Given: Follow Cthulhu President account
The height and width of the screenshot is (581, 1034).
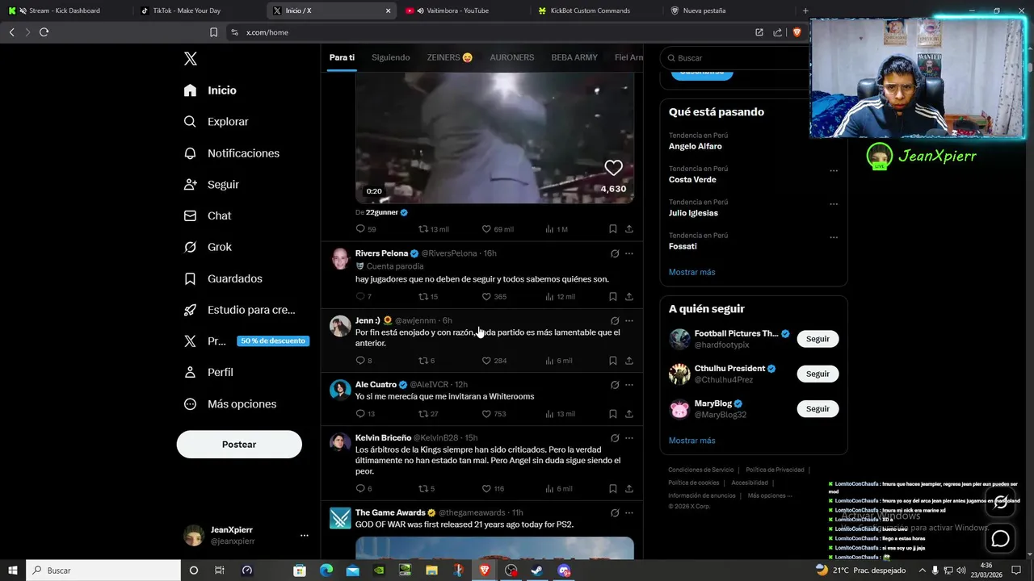Looking at the screenshot, I should pos(818,374).
